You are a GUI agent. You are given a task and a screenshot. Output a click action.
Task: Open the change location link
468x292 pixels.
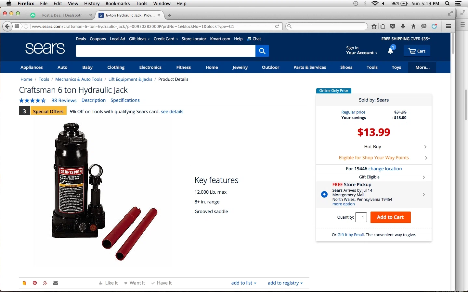click(x=385, y=169)
